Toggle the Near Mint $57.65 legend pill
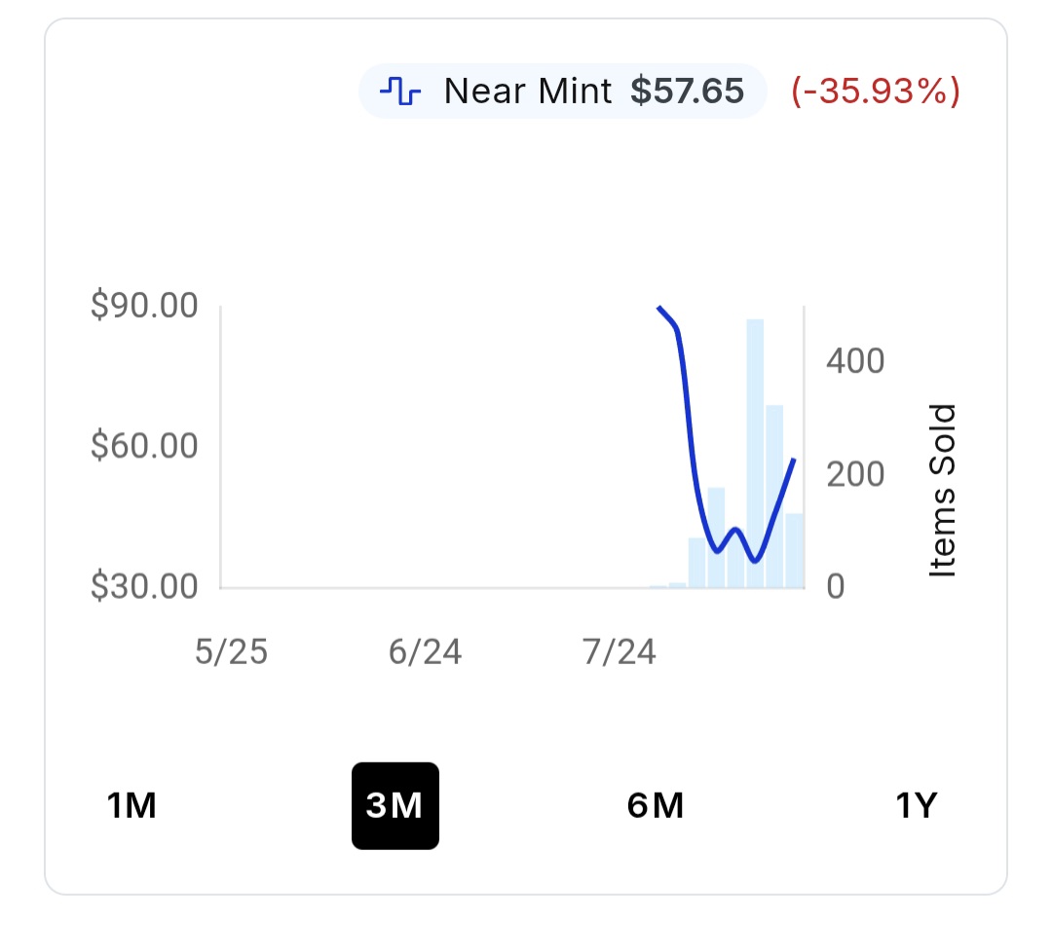The width and height of the screenshot is (1052, 925). [562, 92]
